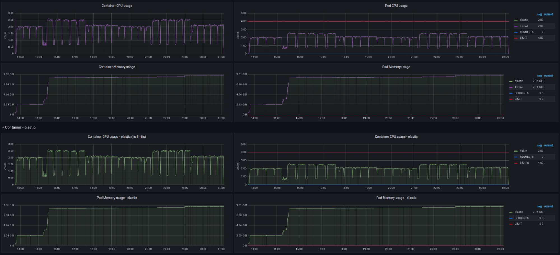Sort Pod Memory usage legend by 'avg'

coord(539,76)
